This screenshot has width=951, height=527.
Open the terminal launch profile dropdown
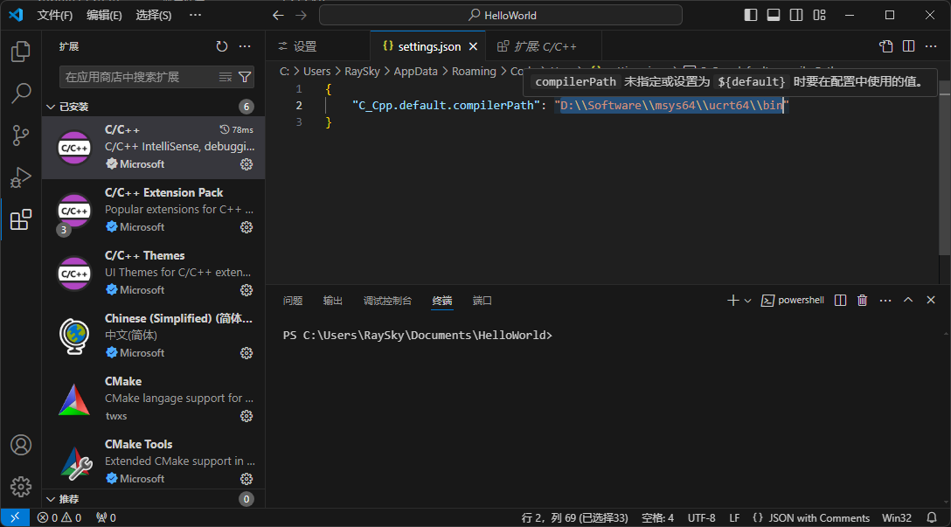(x=748, y=300)
